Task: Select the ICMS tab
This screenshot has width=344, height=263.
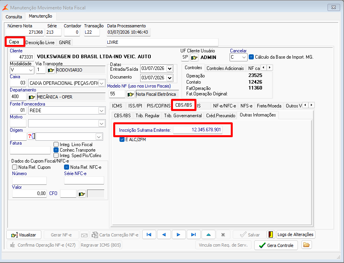Action: point(117,106)
